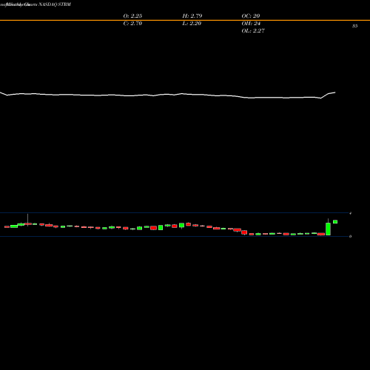Click the OC: 20 reading
Screen dimensions: 370x370
(251, 16)
